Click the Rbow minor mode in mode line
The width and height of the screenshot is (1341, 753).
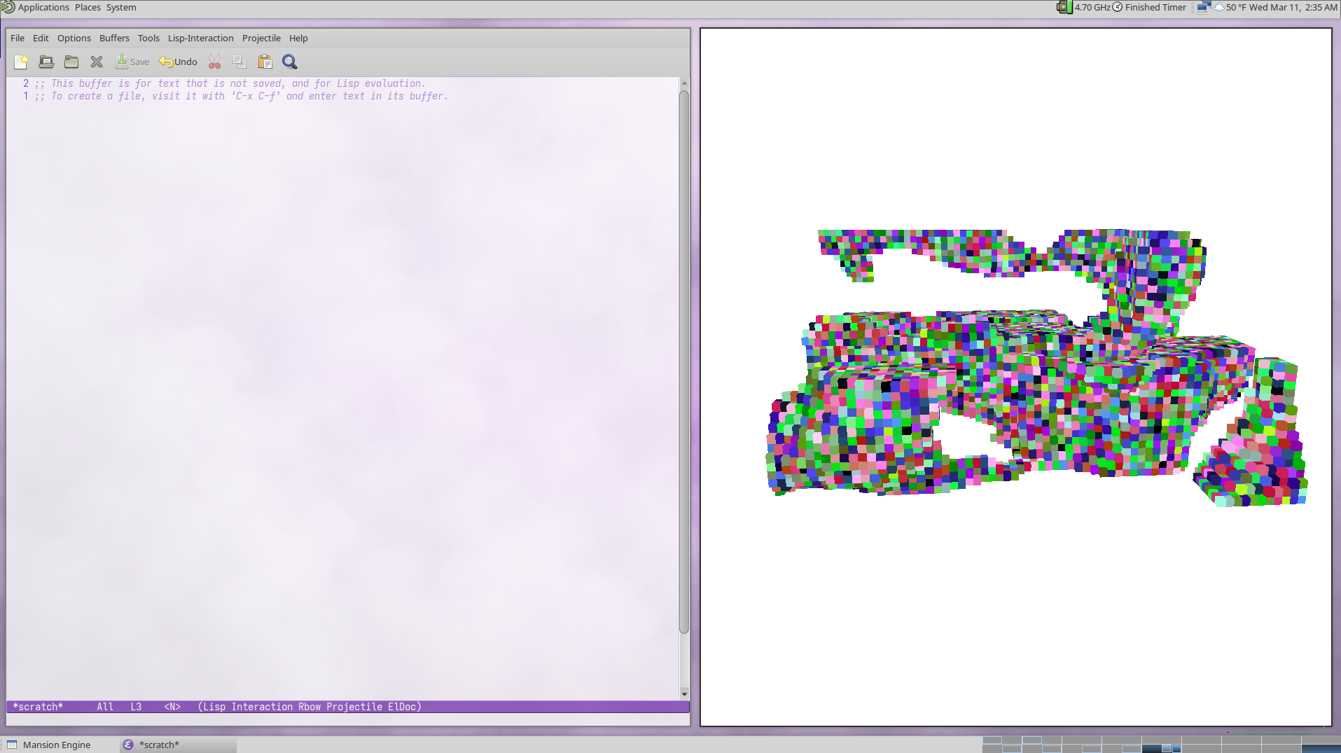click(x=310, y=707)
